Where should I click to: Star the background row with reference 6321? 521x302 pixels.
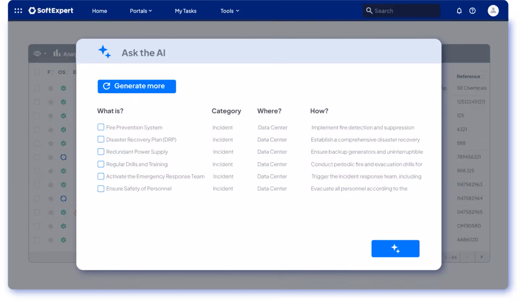(51, 129)
